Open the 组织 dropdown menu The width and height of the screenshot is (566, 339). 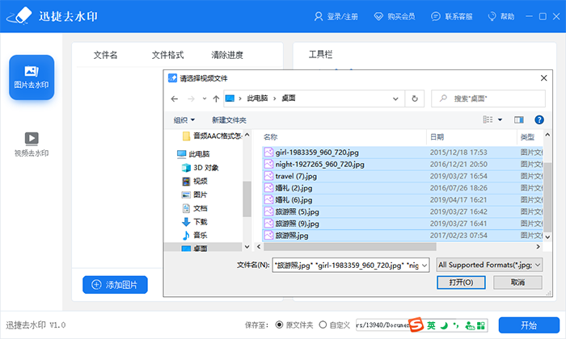pyautogui.click(x=184, y=120)
